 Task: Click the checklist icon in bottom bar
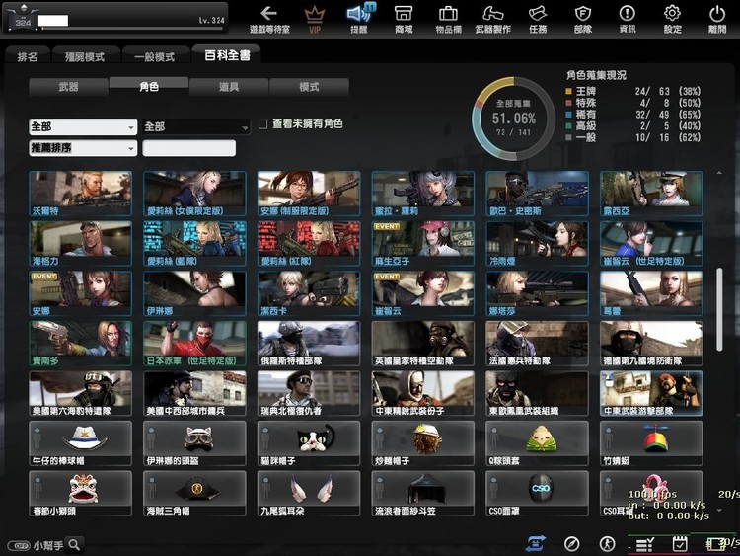tap(644, 545)
